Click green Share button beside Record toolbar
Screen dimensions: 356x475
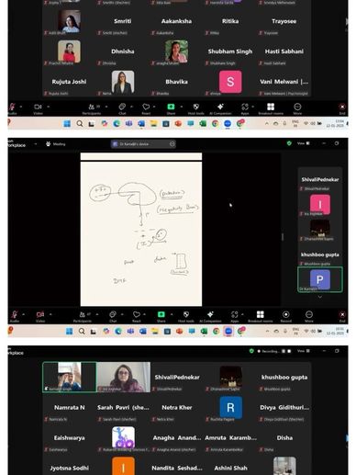pos(161,316)
